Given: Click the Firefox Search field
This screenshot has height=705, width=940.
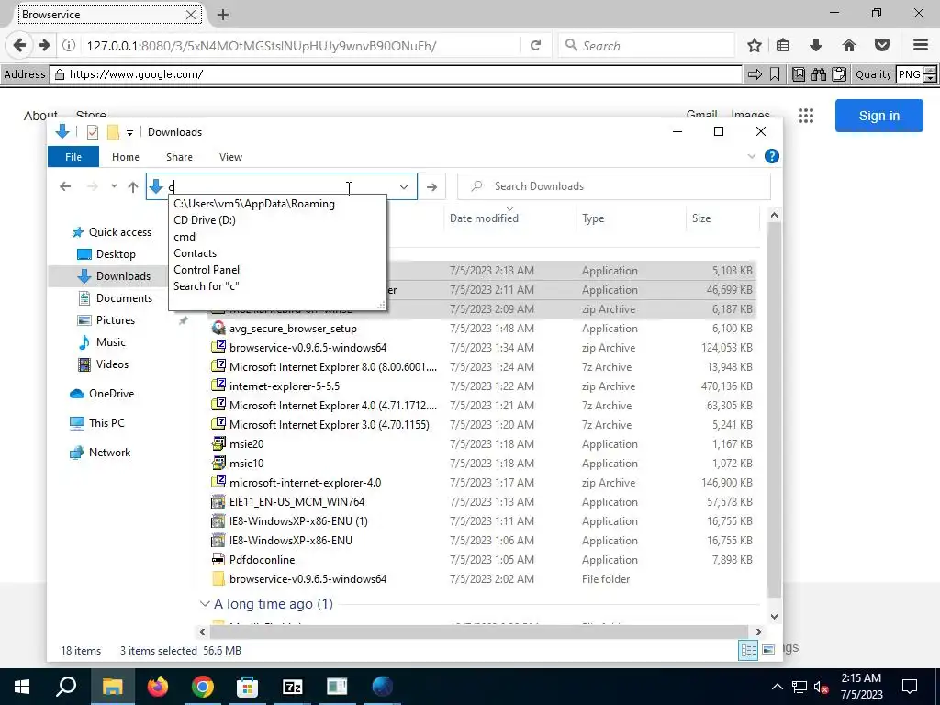Looking at the screenshot, I should click(x=646, y=46).
